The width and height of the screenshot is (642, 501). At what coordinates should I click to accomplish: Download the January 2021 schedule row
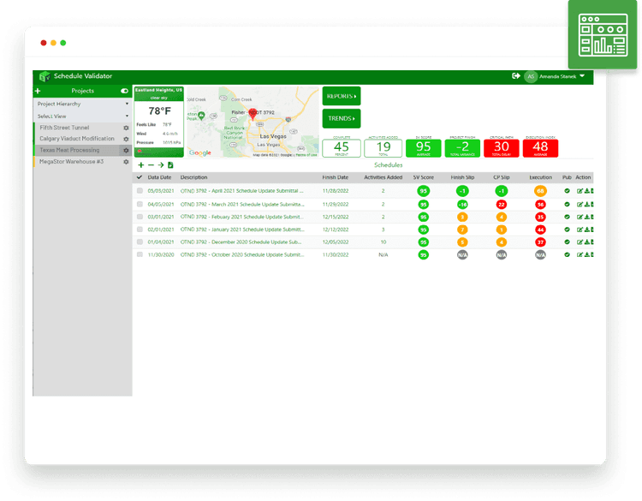tap(586, 230)
